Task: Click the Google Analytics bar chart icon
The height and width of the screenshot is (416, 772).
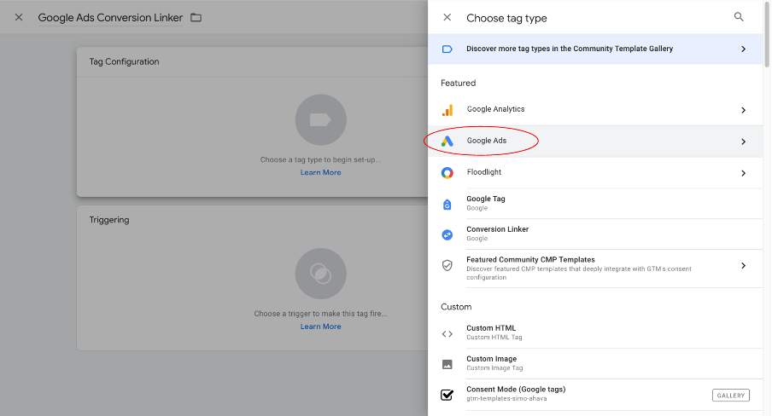Action: pos(447,110)
